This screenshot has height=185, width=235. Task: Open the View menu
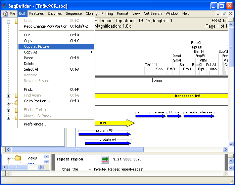(136, 13)
